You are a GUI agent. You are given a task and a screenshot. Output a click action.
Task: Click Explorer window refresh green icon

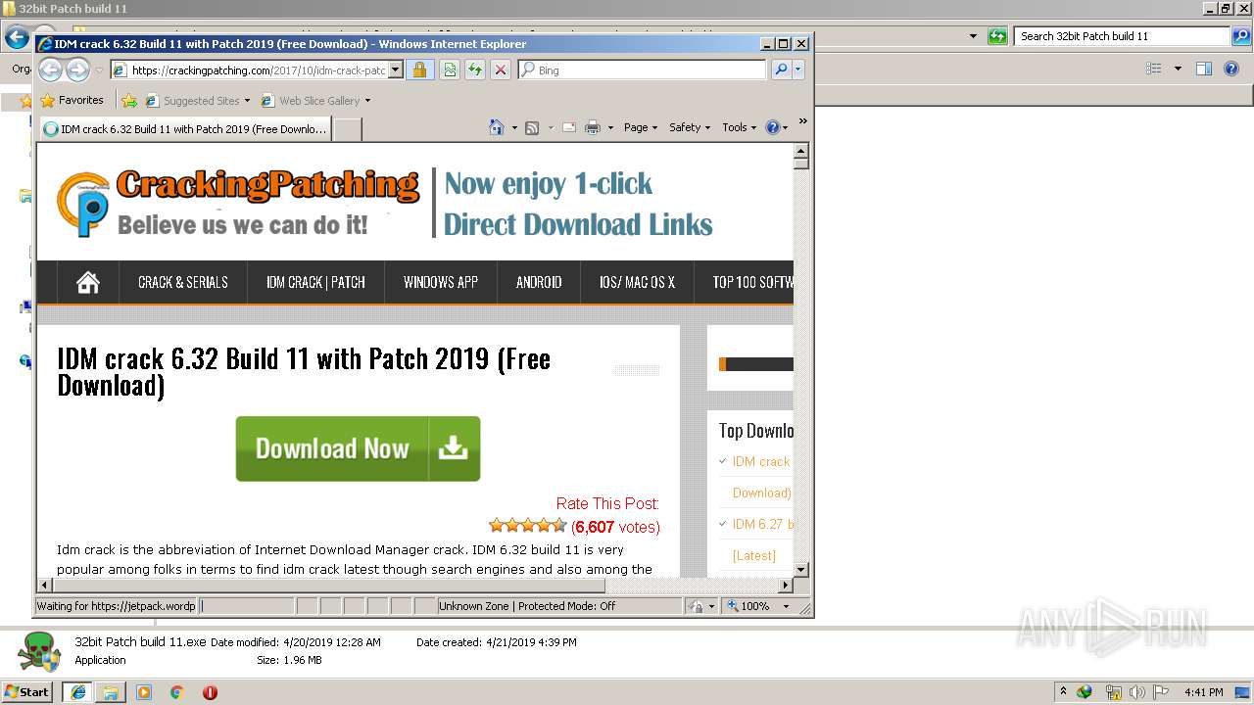point(997,36)
